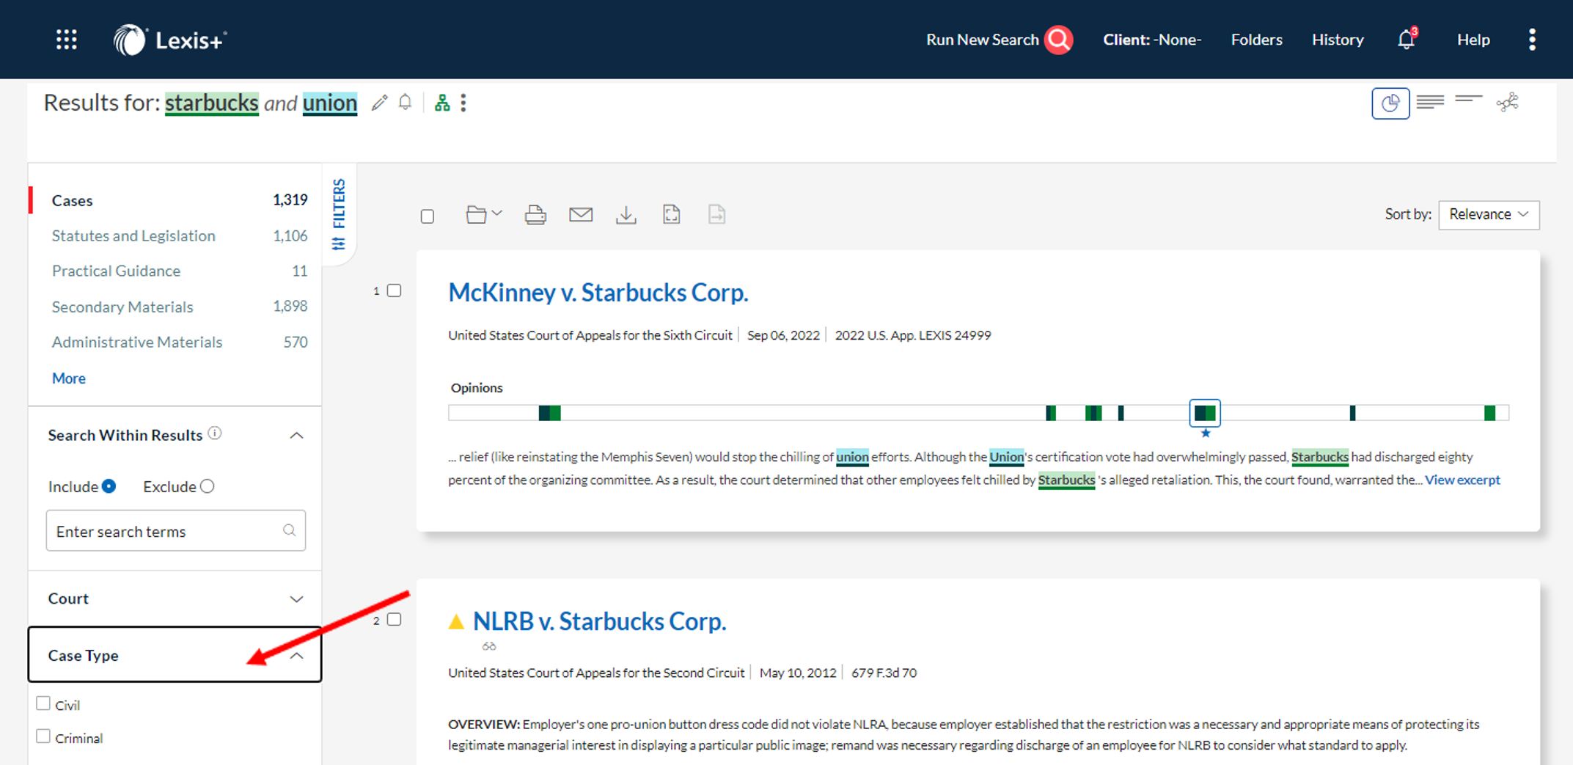Click the glasses icon under NLRB case
The image size is (1573, 765).
[489, 646]
